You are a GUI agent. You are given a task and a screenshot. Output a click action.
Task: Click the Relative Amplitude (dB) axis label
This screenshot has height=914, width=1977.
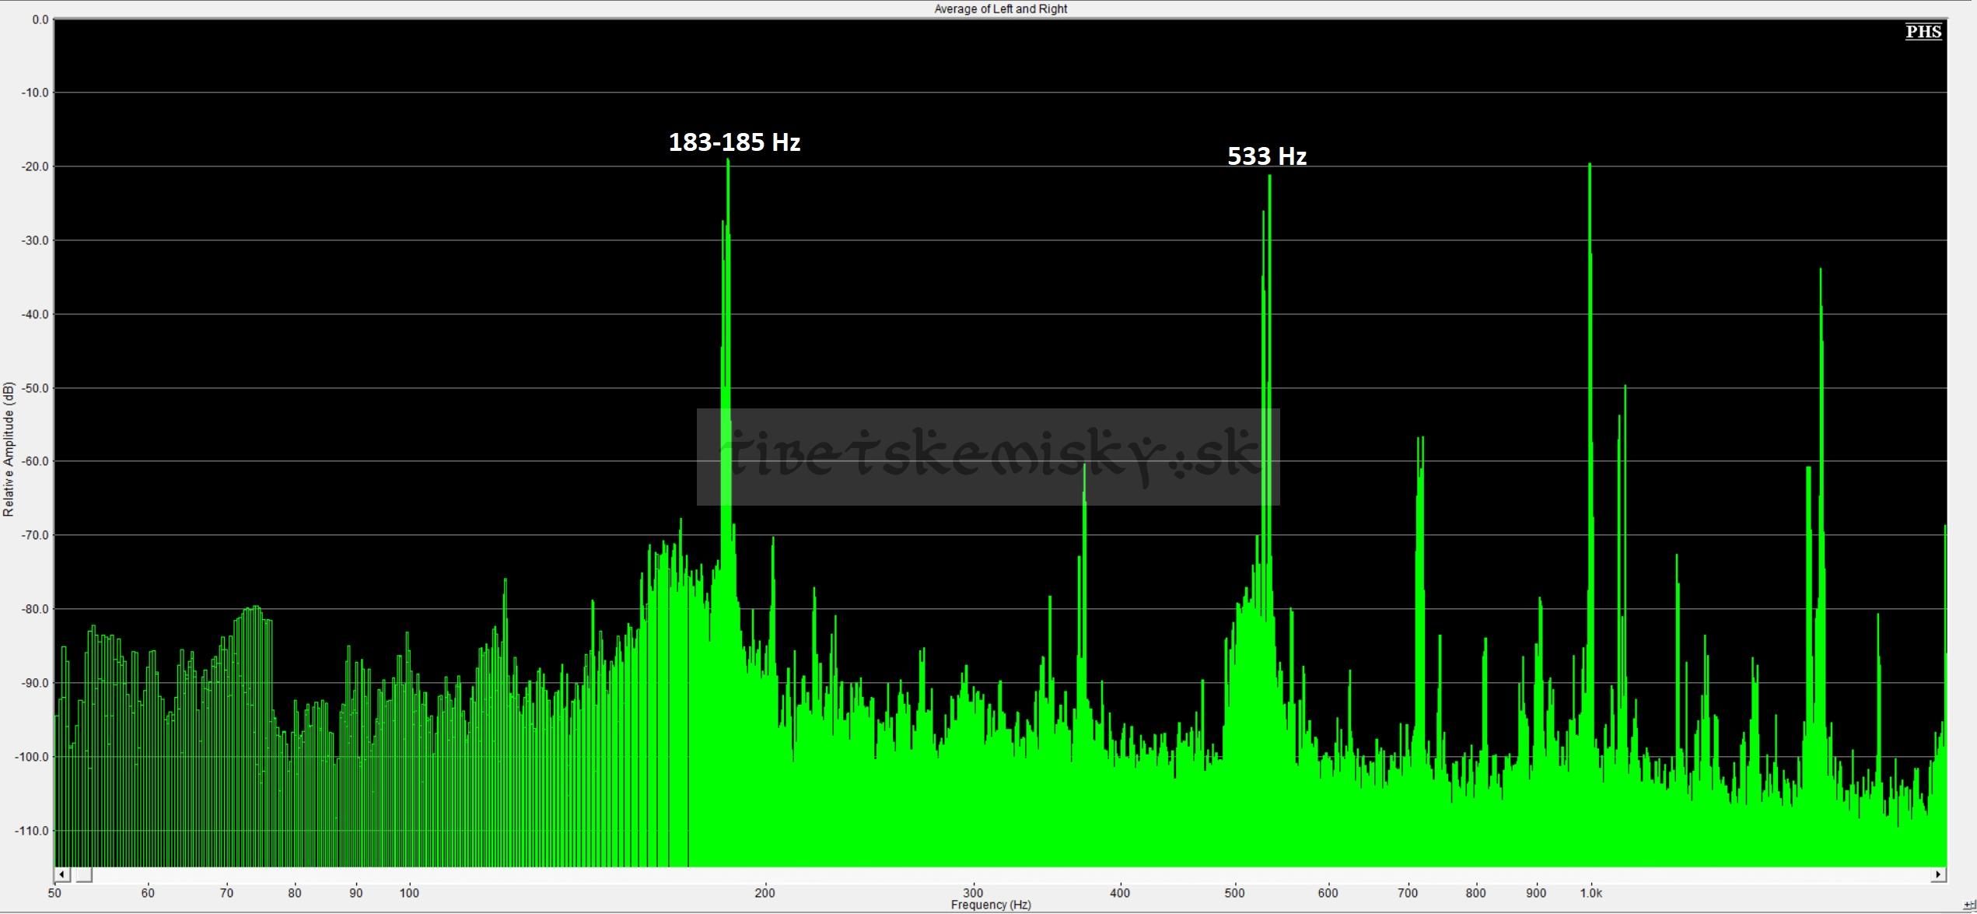(x=9, y=449)
